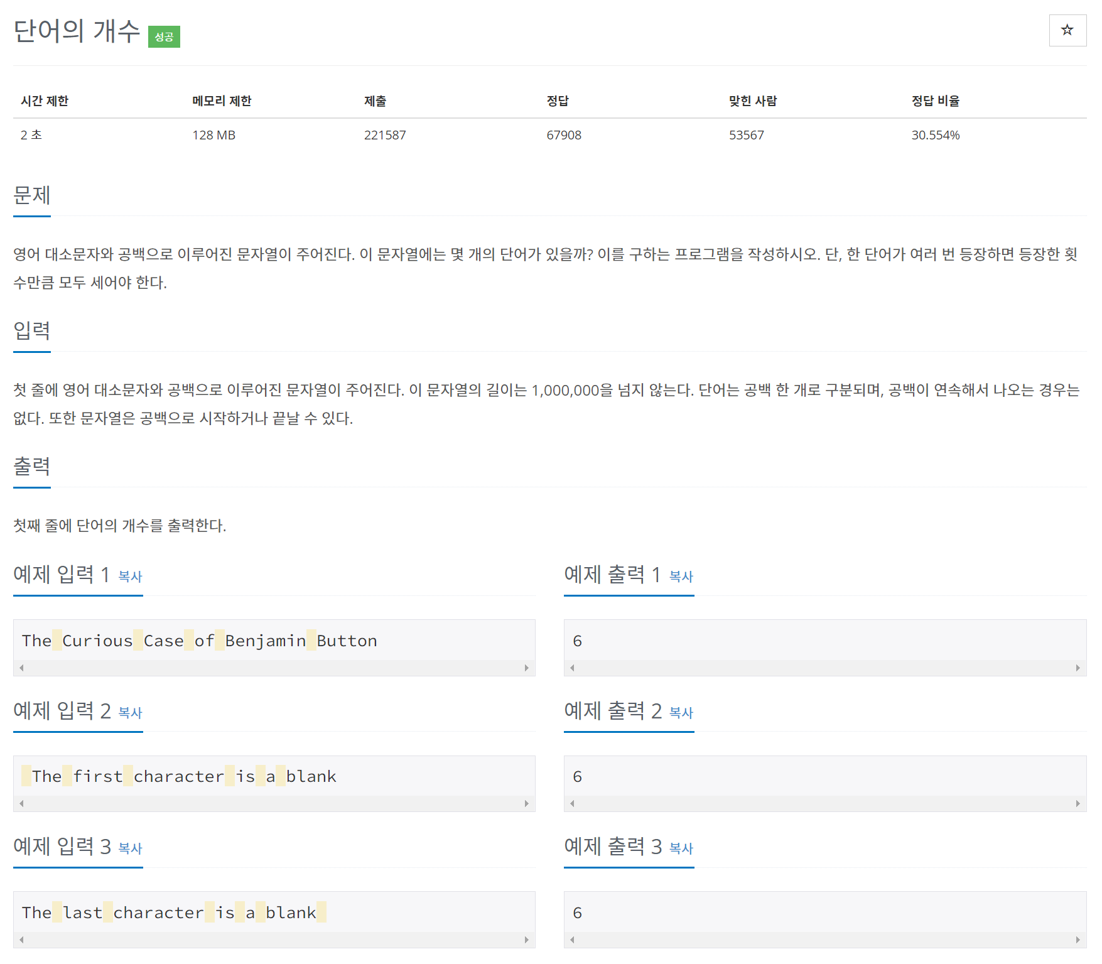Click the 예제 입력 2 heading

tap(62, 711)
